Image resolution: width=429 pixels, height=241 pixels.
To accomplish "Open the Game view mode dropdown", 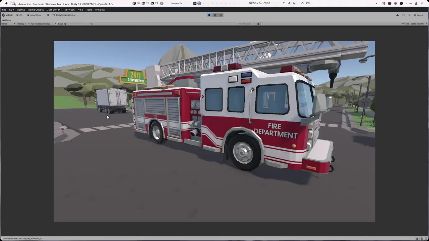I will click(8, 24).
